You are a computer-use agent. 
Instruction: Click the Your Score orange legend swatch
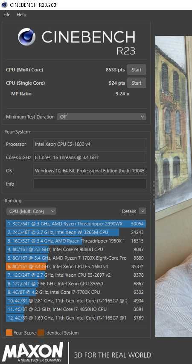coord(9,333)
